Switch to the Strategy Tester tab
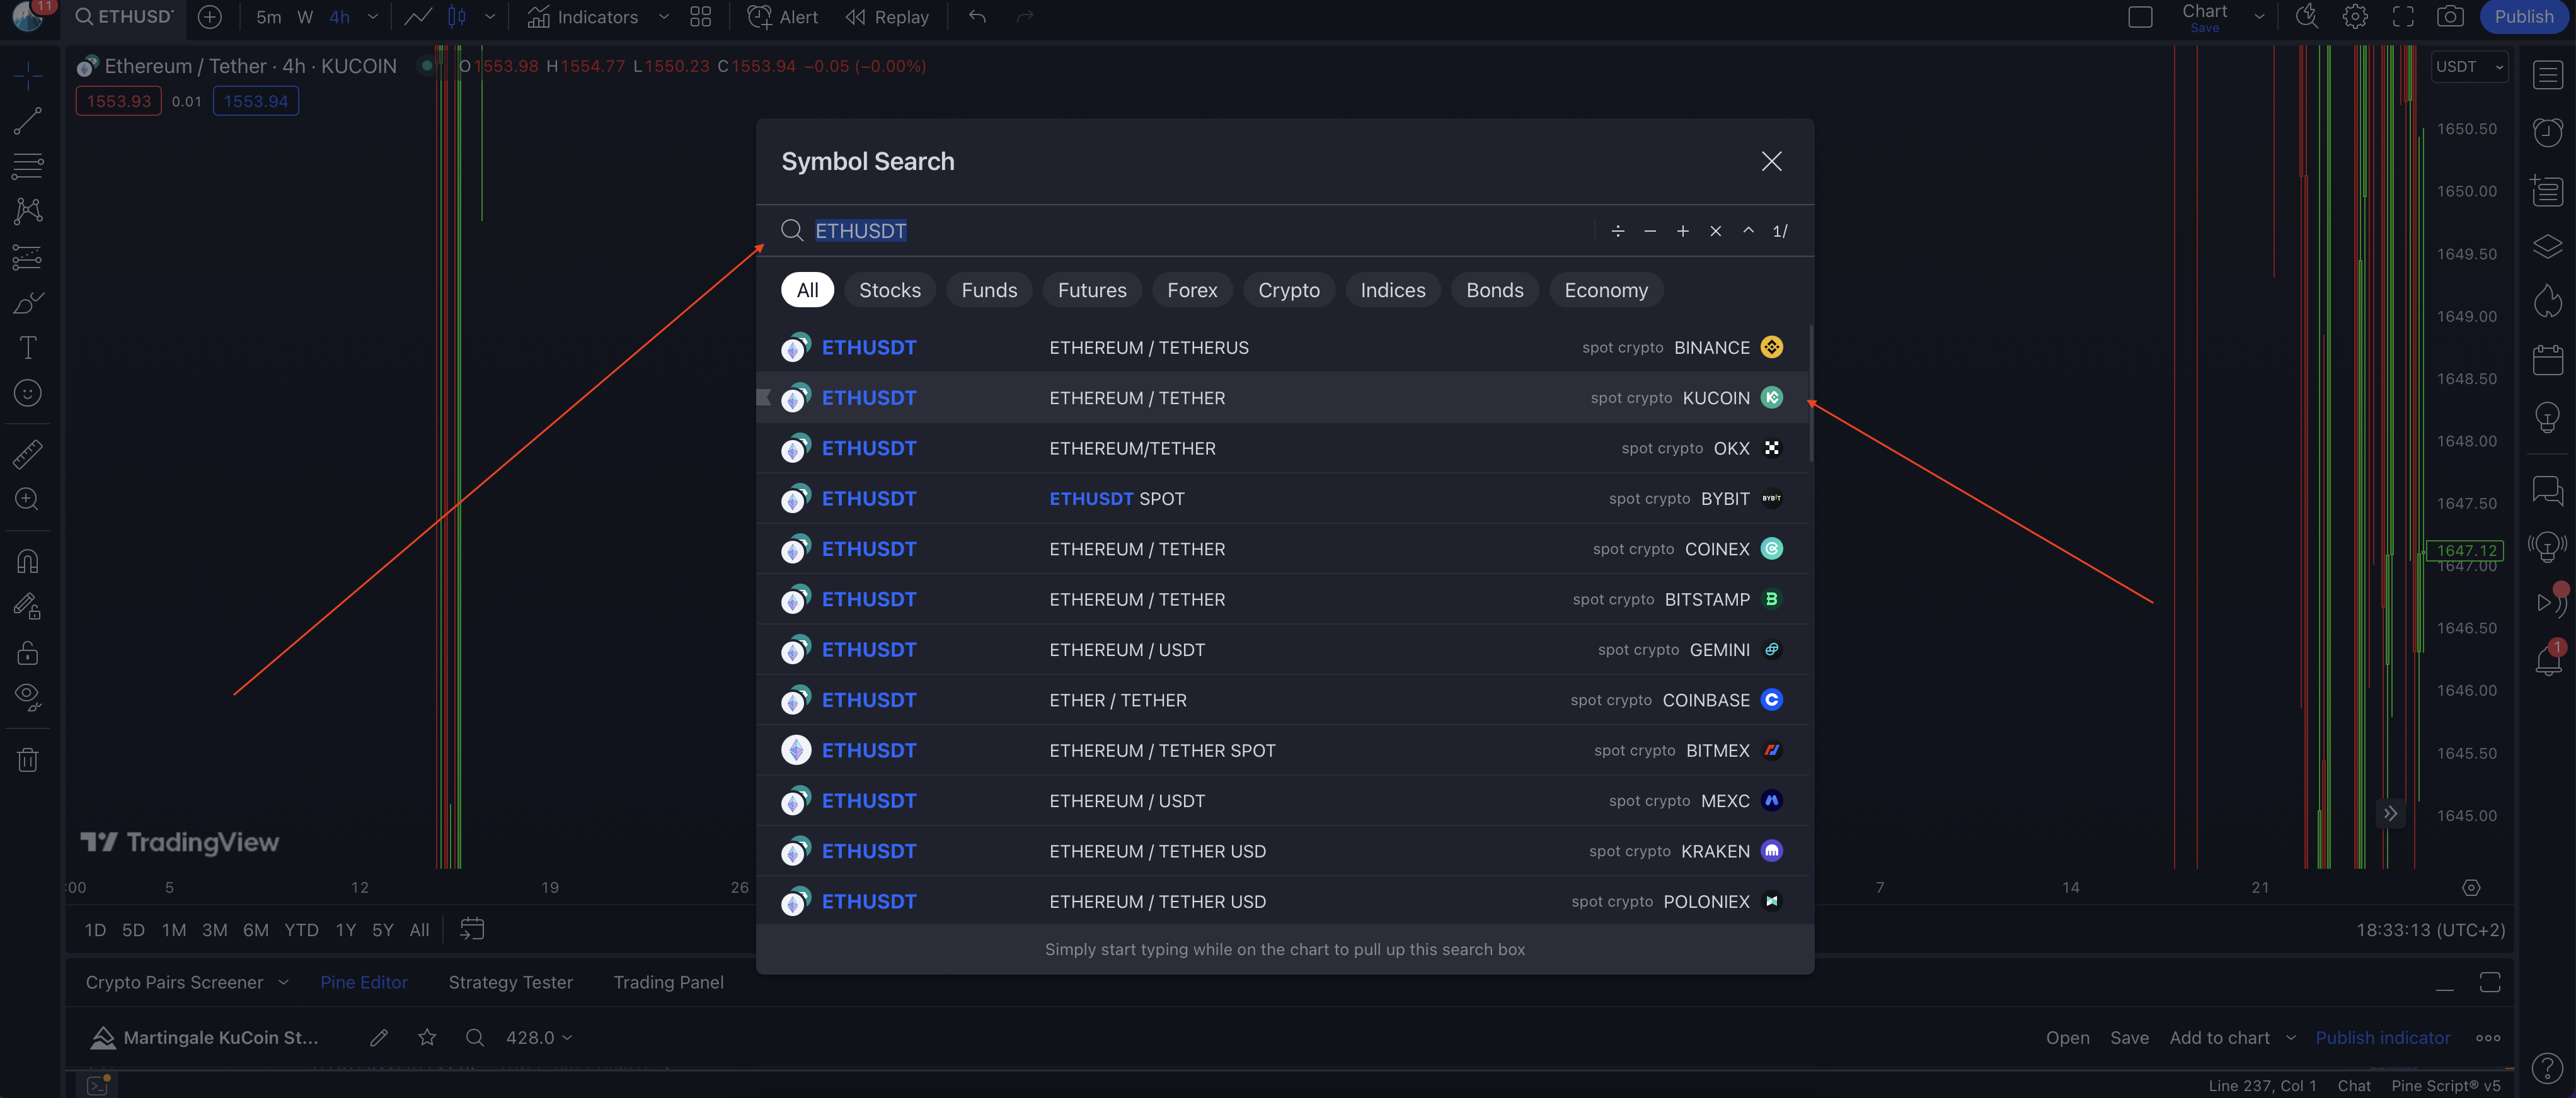The width and height of the screenshot is (2576, 1098). pyautogui.click(x=510, y=982)
